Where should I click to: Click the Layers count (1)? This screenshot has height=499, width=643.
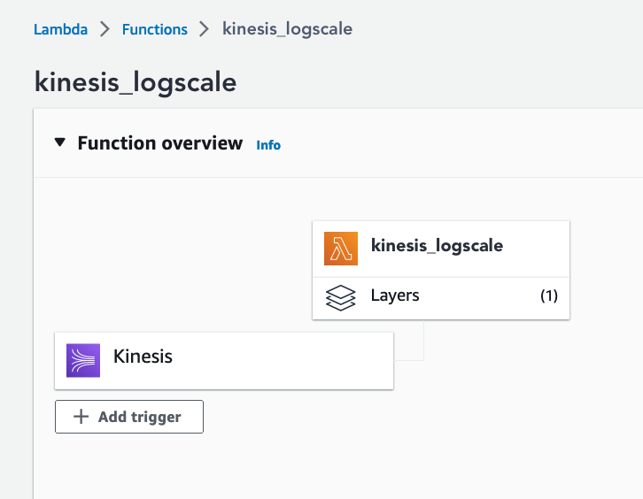pyautogui.click(x=549, y=296)
